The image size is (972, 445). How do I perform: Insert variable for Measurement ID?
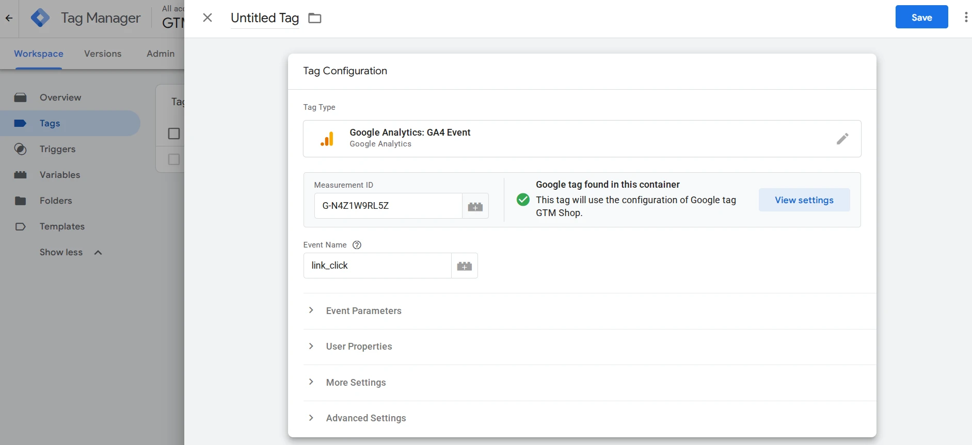coord(475,206)
